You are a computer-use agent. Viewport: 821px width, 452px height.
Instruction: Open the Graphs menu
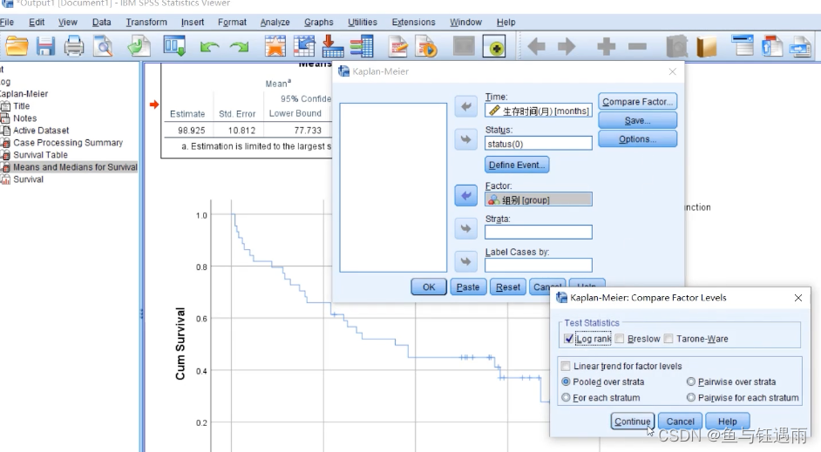(318, 22)
